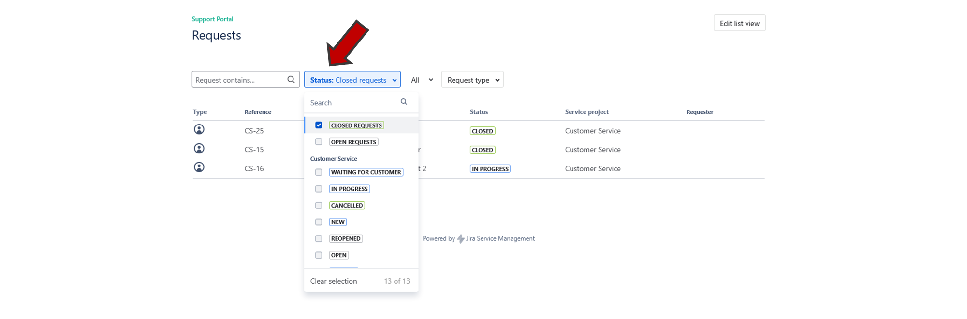The image size is (967, 319).
Task: Choose the New status option in list
Action: [338, 222]
